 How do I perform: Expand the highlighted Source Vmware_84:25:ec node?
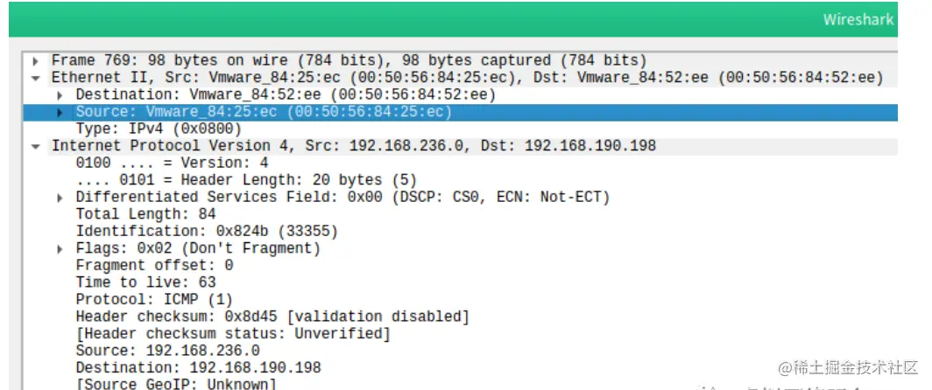click(60, 112)
